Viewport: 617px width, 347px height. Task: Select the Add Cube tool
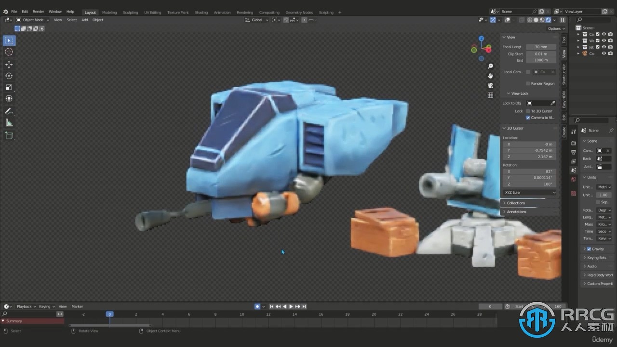click(x=9, y=135)
